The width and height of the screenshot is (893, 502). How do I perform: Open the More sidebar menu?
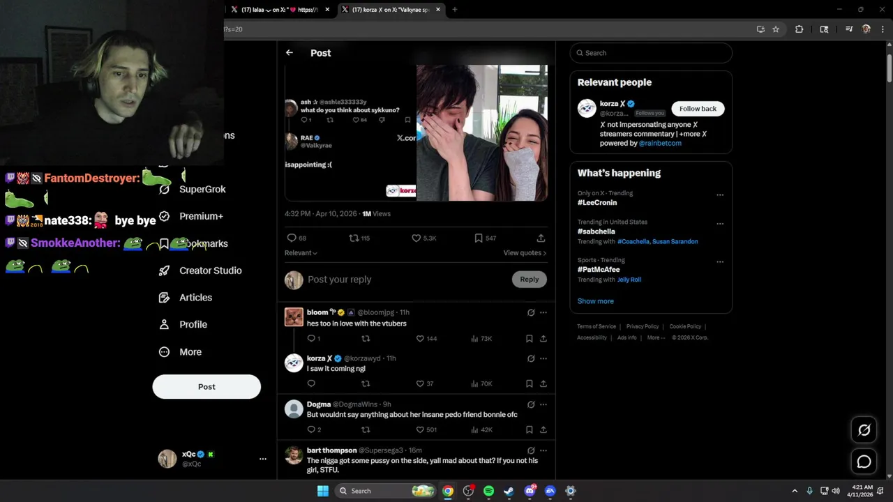[180, 352]
